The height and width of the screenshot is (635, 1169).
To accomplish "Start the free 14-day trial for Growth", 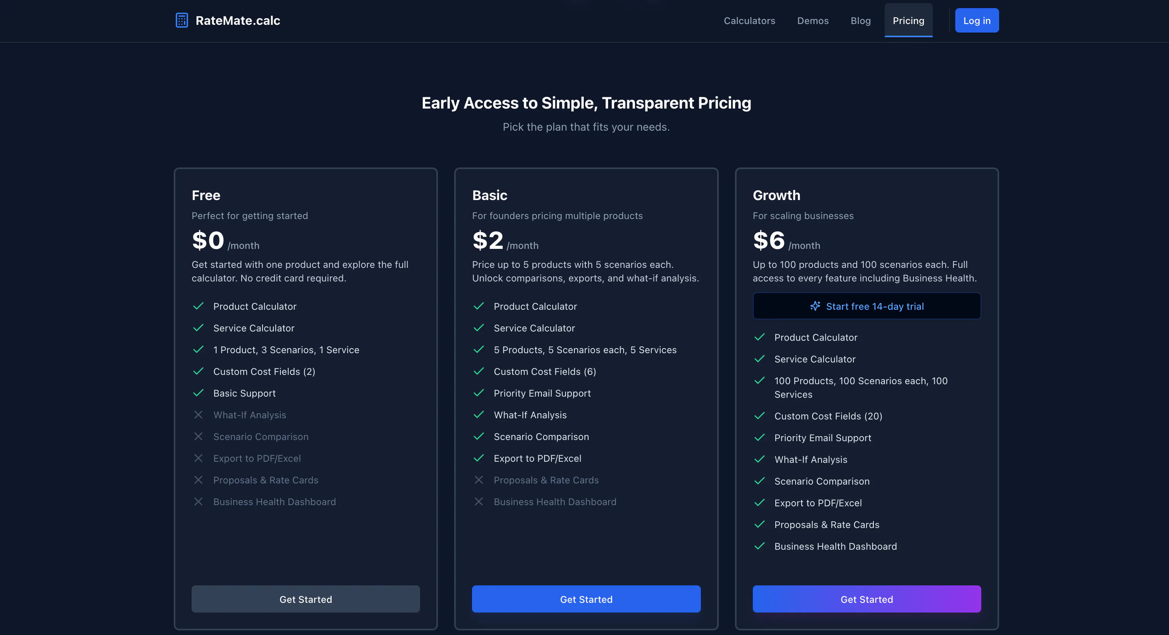I will click(x=867, y=306).
